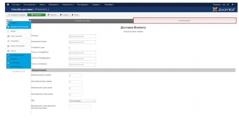Open the Группы покупателей link
Screen dimensions: 239x131
click(18, 46)
